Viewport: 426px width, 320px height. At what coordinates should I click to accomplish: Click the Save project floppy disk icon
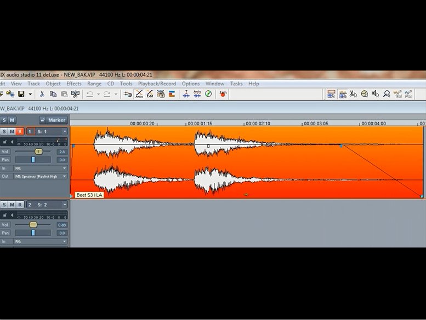pyautogui.click(x=21, y=94)
